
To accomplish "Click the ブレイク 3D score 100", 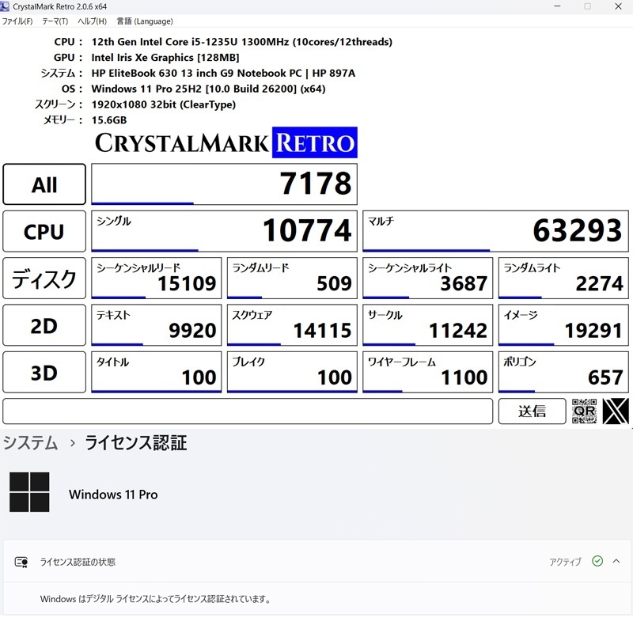I will [292, 372].
